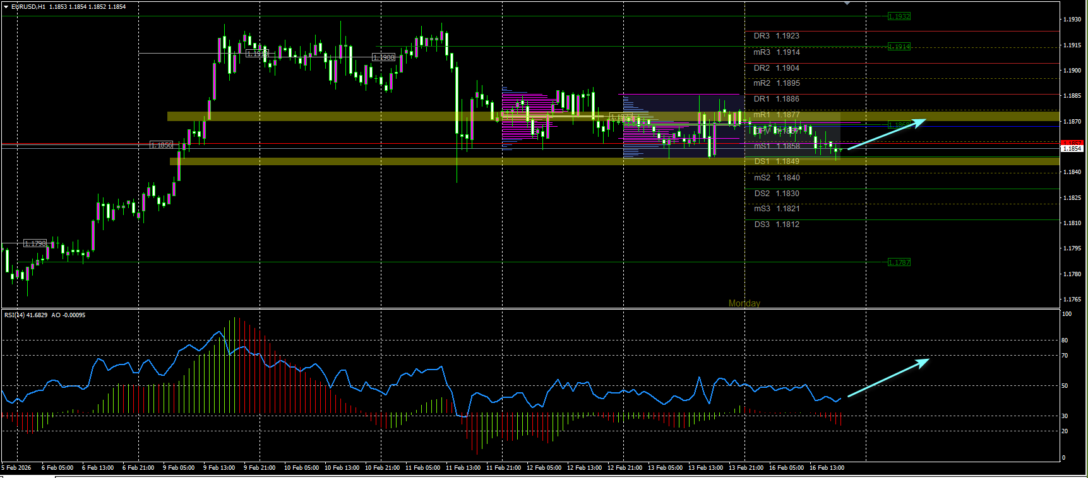Click the Monday session label
This screenshot has width=1088, height=478.
pos(744,303)
